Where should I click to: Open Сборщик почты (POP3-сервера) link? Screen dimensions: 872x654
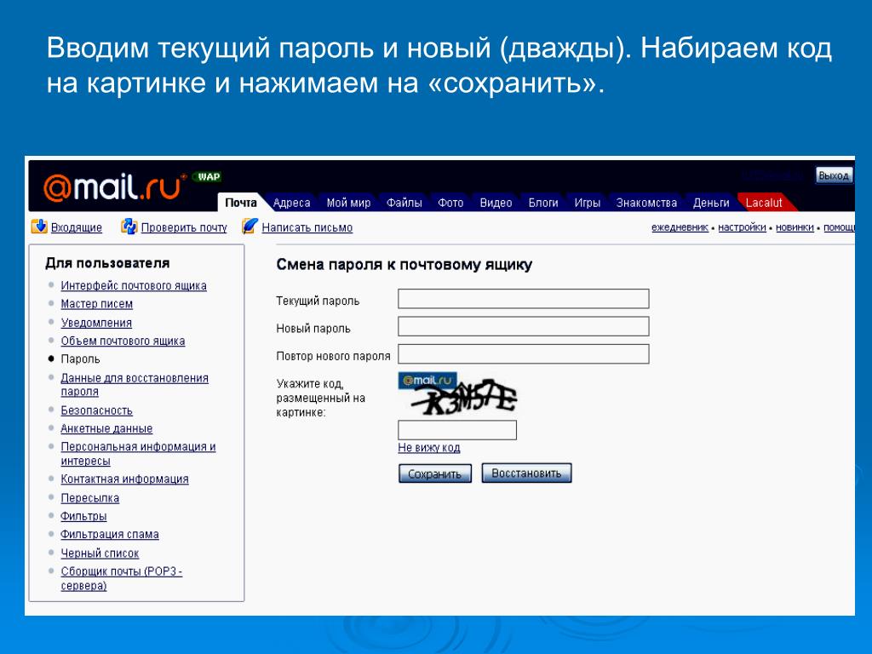[x=122, y=578]
